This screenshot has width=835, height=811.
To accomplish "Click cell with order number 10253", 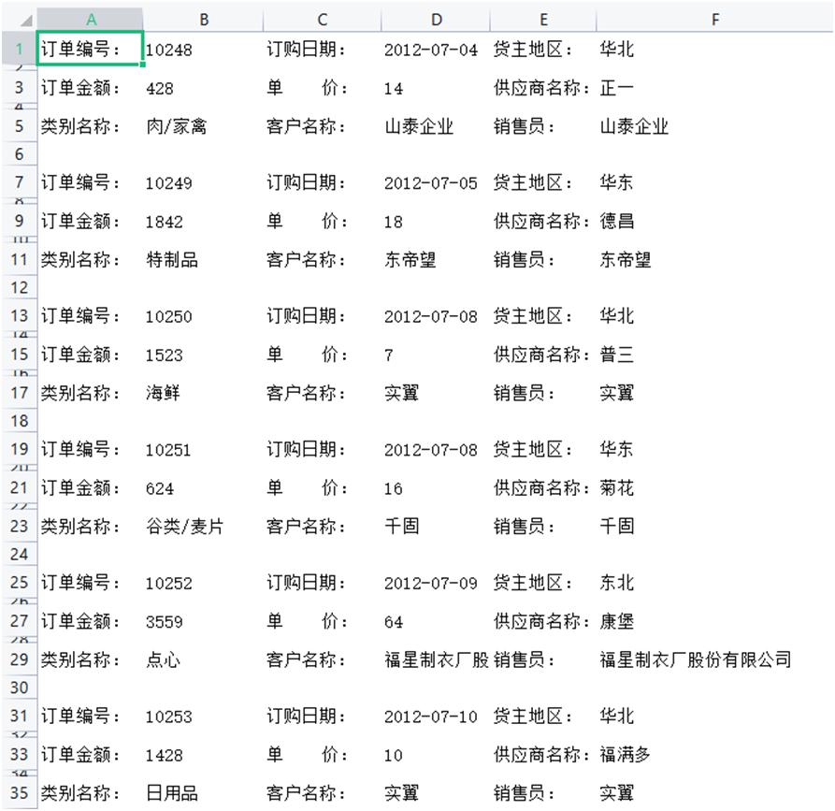I will [x=203, y=716].
